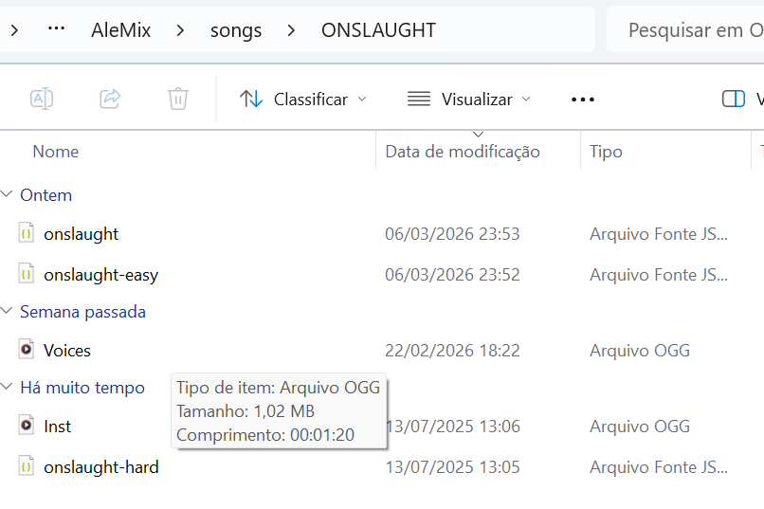This screenshot has width=764, height=509.
Task: Click the Rename icon in toolbar
Action: point(42,99)
